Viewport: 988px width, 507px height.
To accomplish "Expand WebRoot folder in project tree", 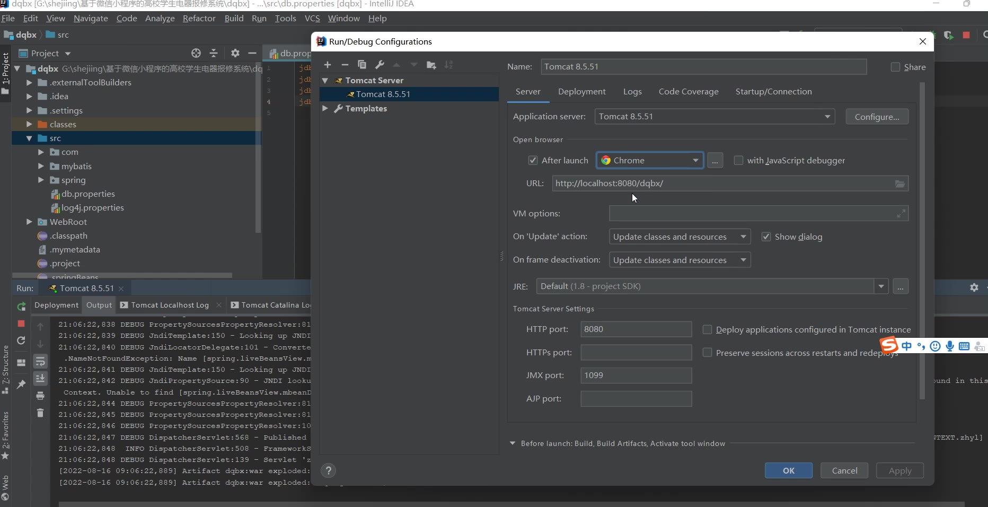I will click(x=29, y=222).
